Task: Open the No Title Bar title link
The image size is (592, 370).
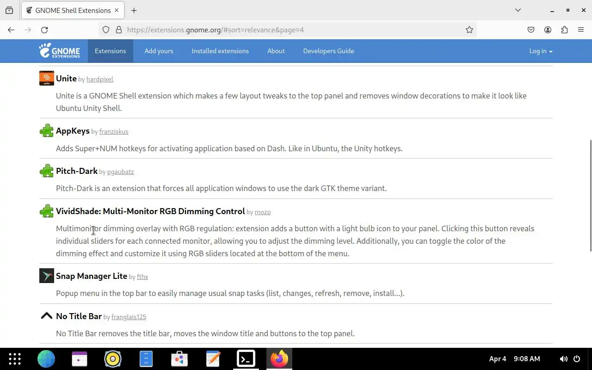Action: [x=79, y=316]
